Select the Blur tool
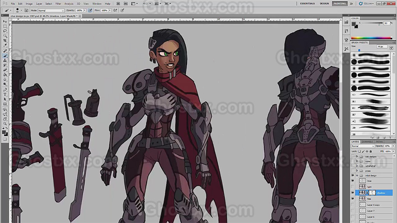397x223 pixels. (5, 80)
